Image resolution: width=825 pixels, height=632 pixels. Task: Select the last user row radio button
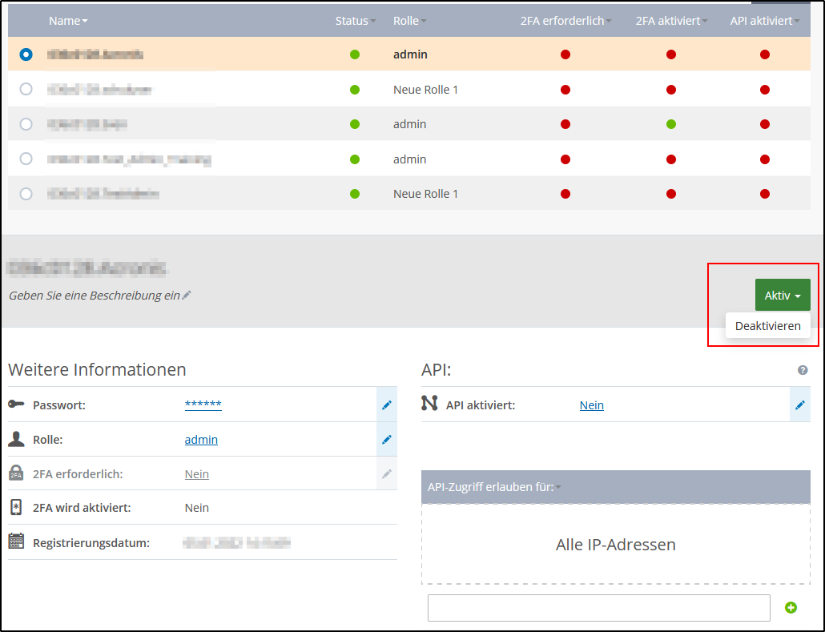pyautogui.click(x=26, y=194)
